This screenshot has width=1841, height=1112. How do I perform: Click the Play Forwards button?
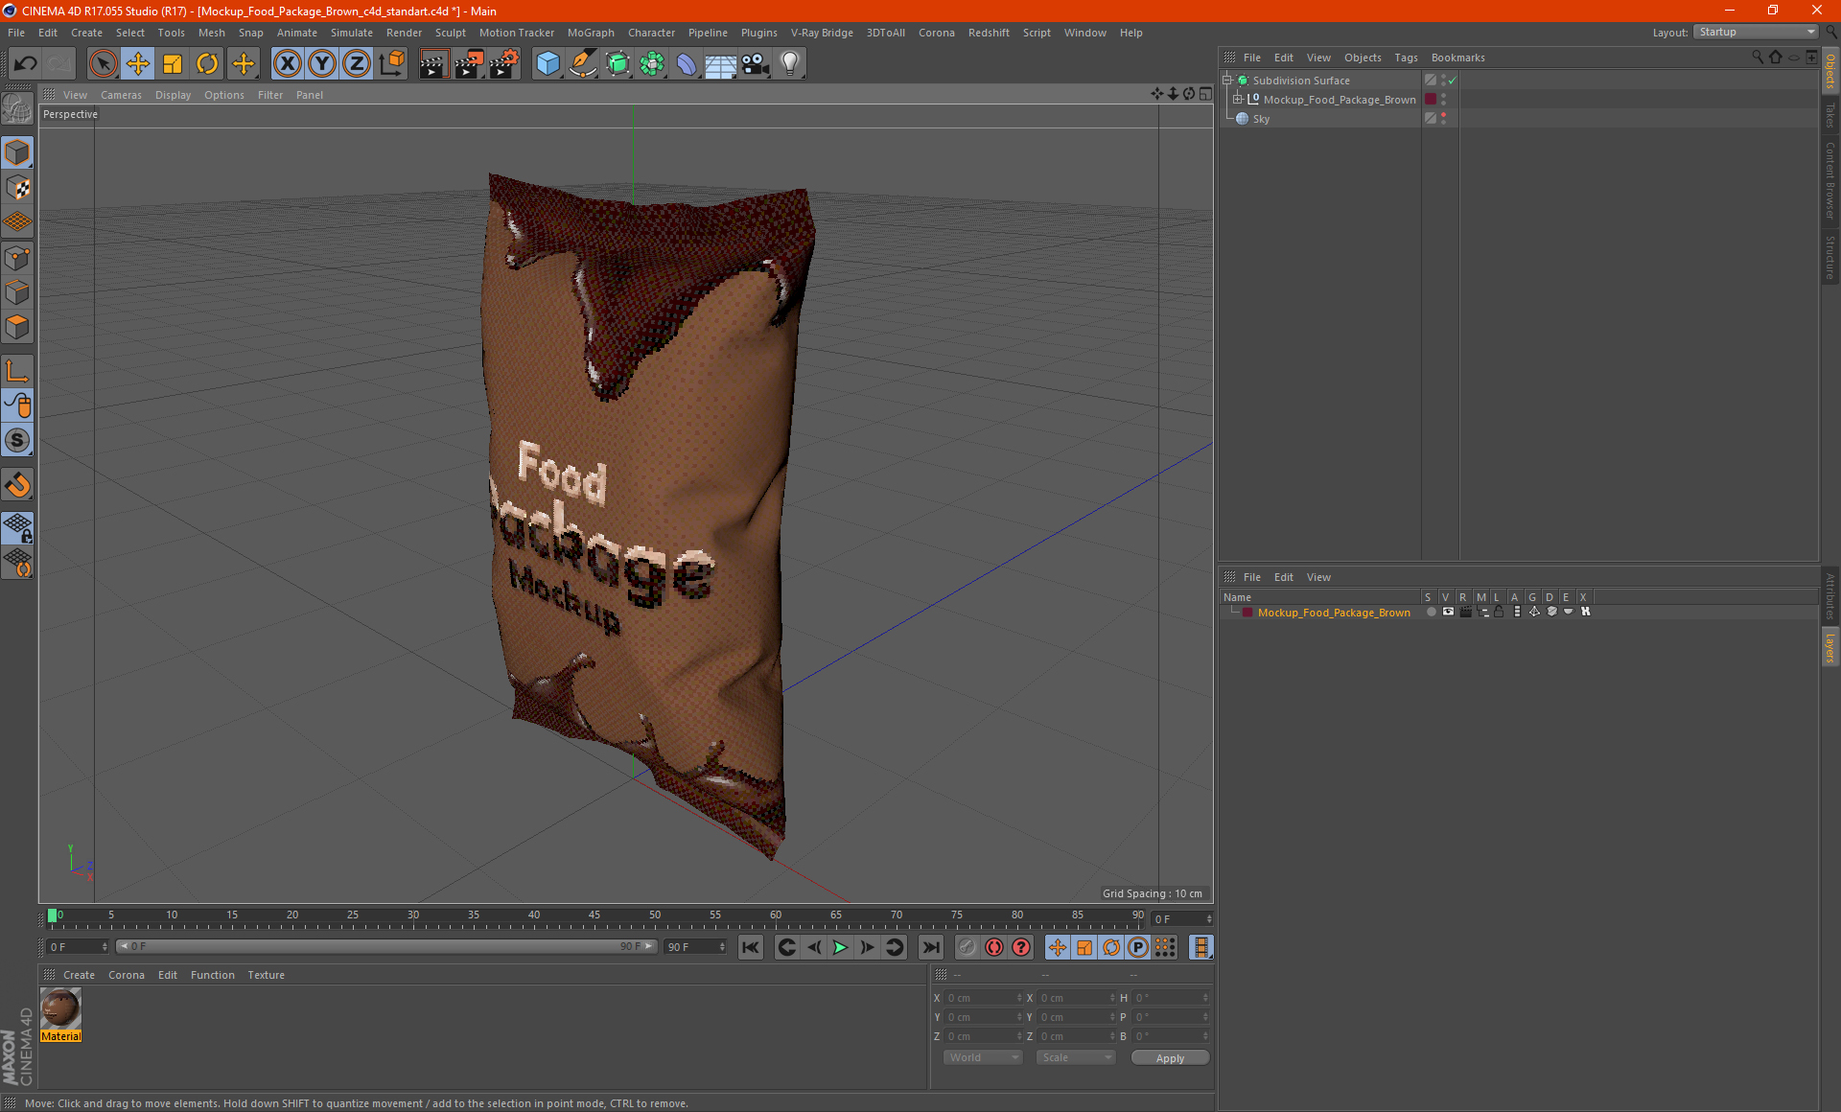click(840, 947)
